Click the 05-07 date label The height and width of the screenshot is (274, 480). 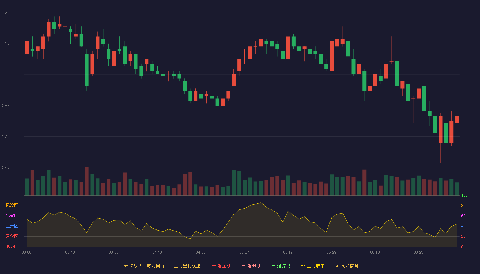click(244, 252)
